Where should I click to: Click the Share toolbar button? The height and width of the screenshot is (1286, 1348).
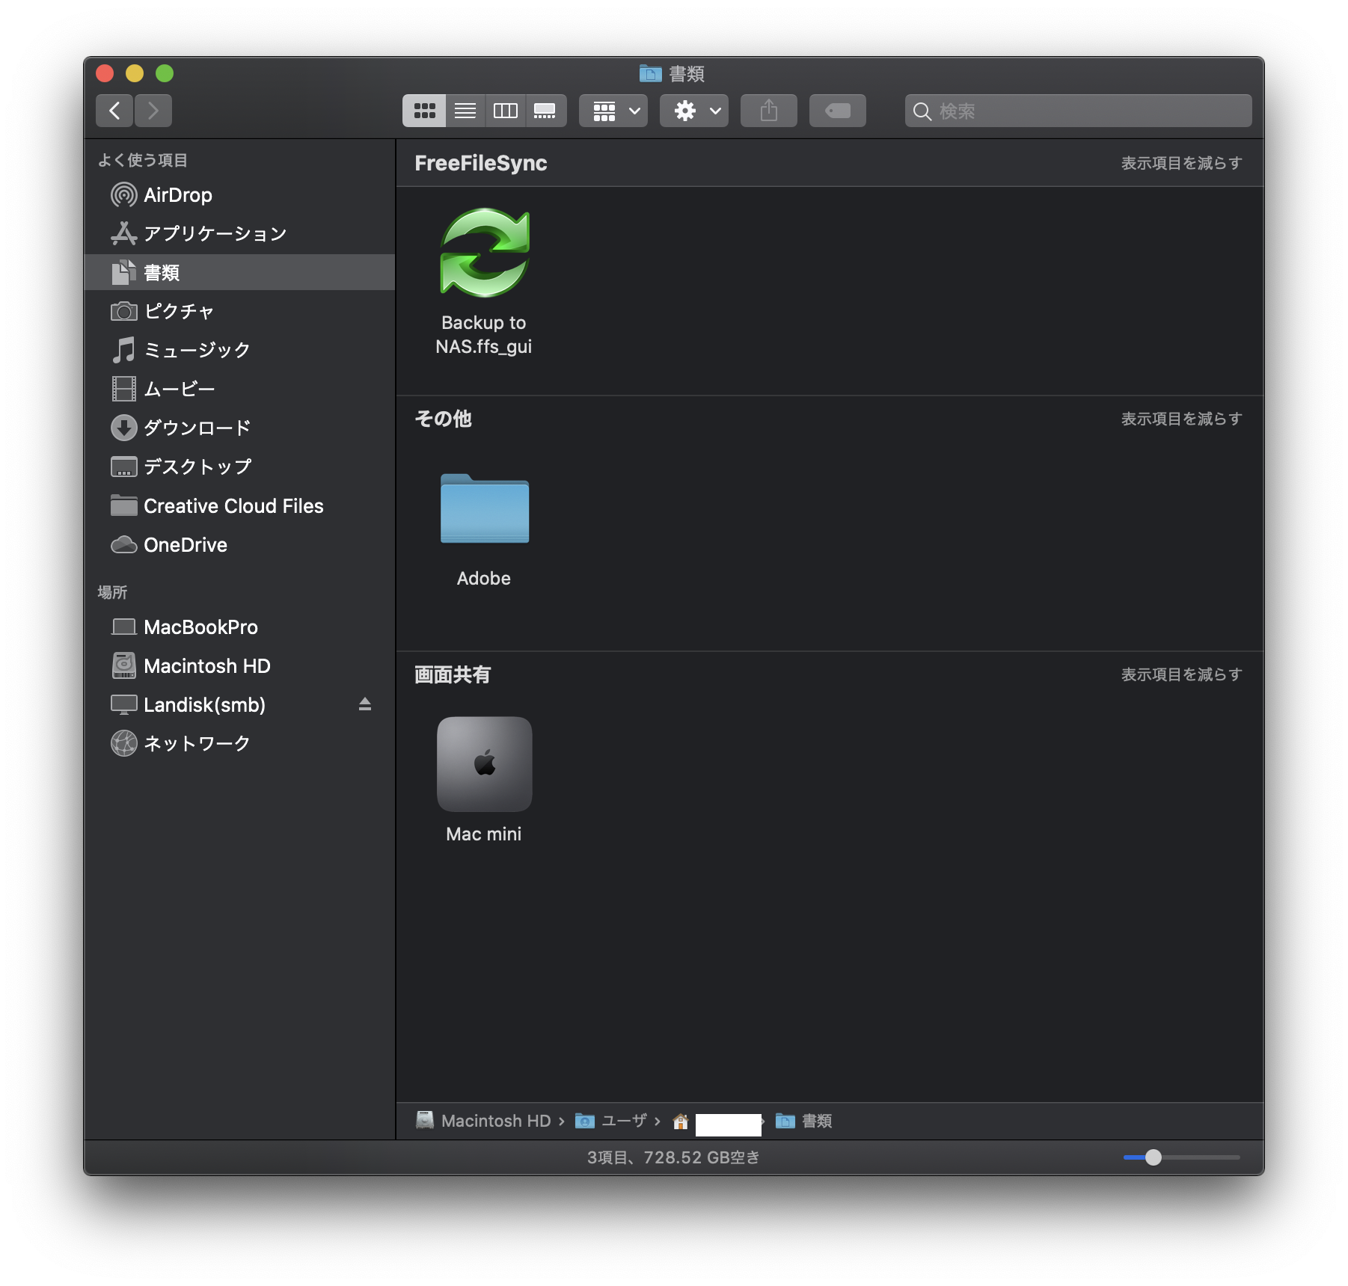pos(769,111)
